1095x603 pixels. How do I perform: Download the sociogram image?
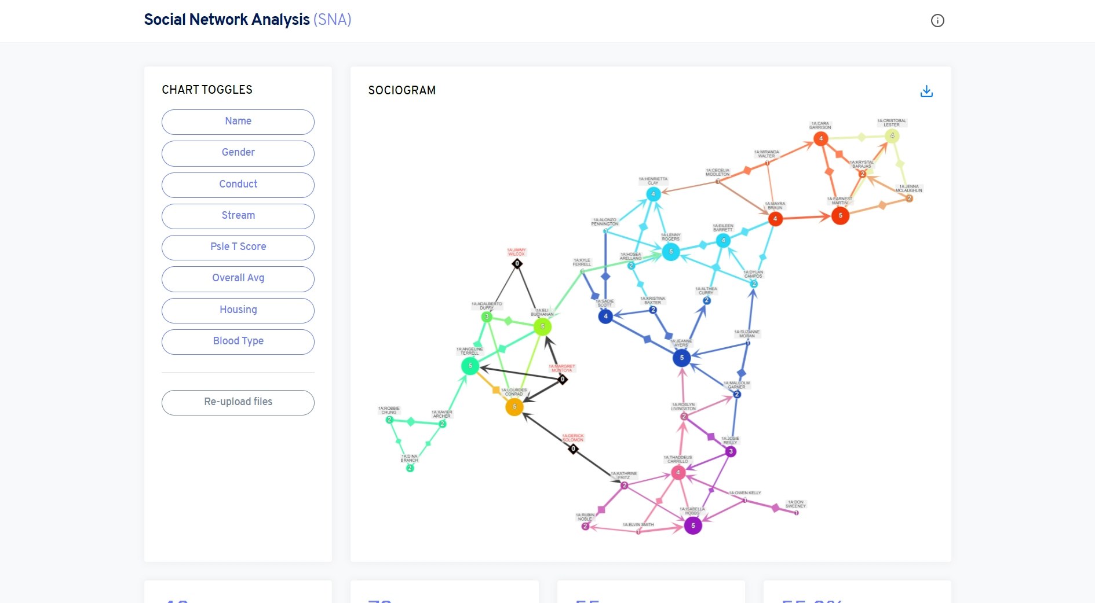926,91
